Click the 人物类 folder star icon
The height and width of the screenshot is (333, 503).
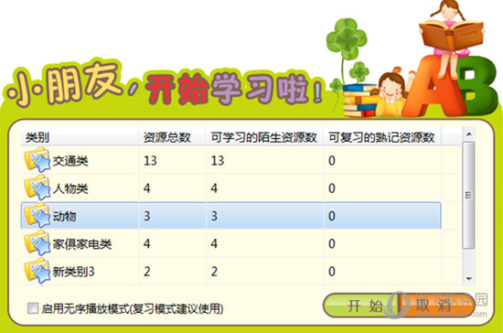37,188
